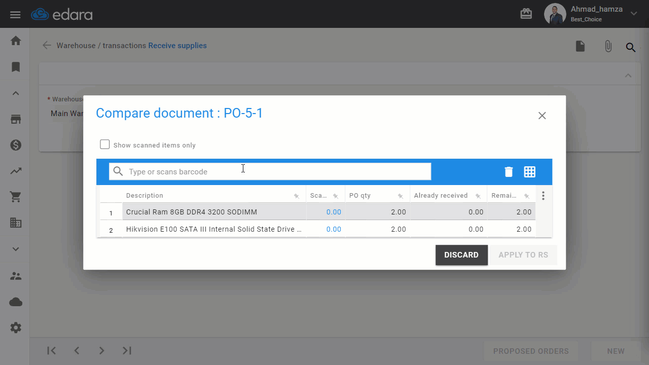Open the shopping cart icon in sidebar

[16, 197]
